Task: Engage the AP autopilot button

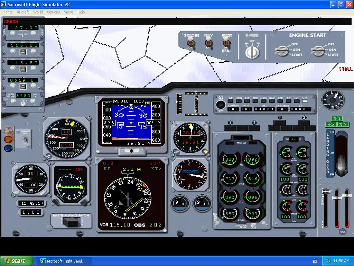Action: pyautogui.click(x=231, y=101)
